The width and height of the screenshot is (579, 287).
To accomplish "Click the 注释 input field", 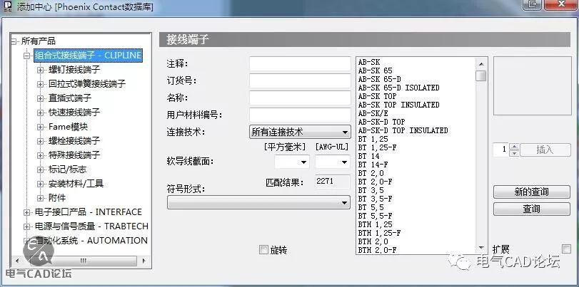I will tap(300, 63).
